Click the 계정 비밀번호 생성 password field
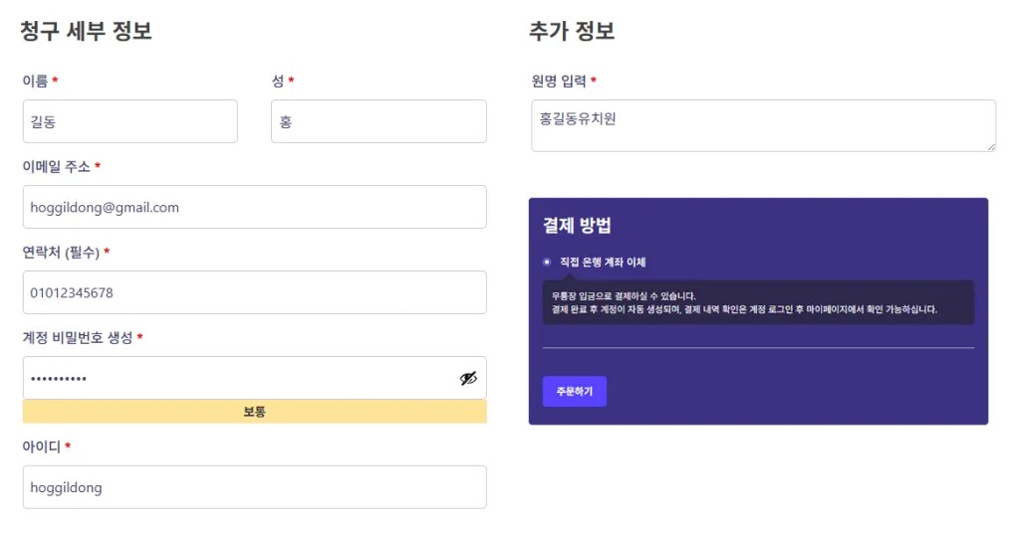Screen dimensions: 1020x535 (x=239, y=378)
